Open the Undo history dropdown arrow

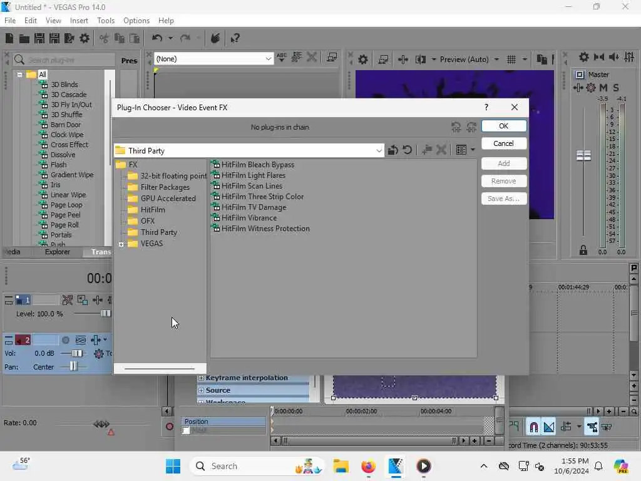tap(170, 38)
